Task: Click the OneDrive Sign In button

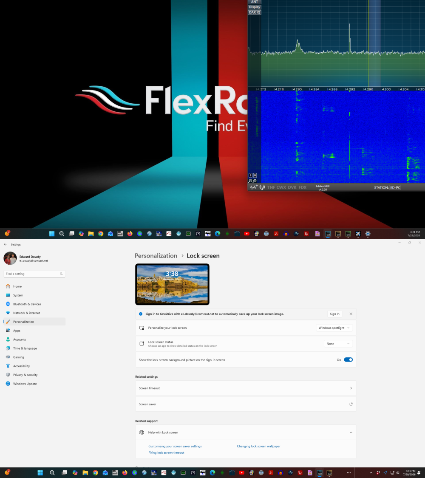Action: click(334, 314)
